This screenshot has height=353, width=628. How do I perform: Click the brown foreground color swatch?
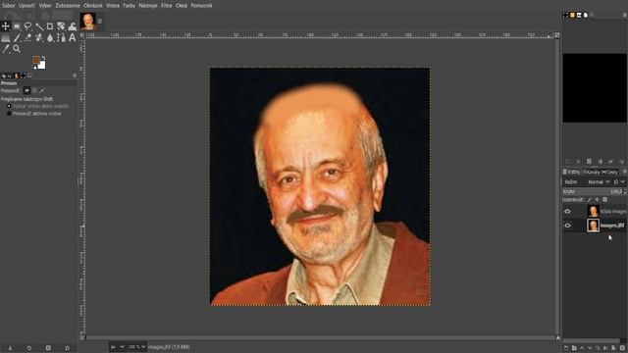coord(36,60)
